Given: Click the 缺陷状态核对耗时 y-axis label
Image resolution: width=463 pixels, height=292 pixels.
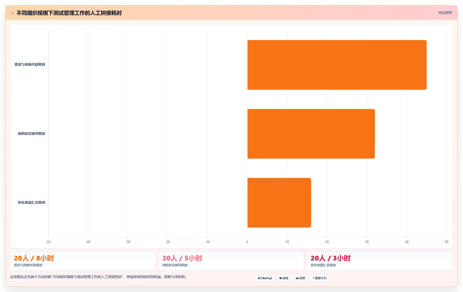Looking at the screenshot, I should pyautogui.click(x=32, y=134).
